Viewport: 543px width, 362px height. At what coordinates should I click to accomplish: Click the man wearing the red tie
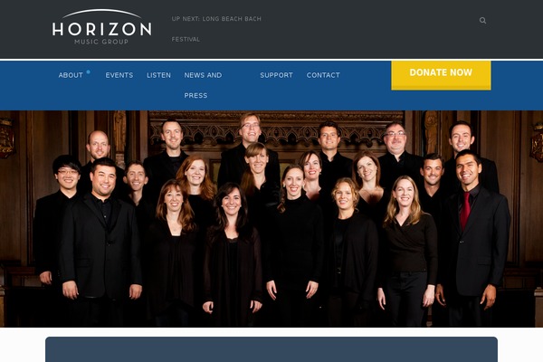pos(474,235)
